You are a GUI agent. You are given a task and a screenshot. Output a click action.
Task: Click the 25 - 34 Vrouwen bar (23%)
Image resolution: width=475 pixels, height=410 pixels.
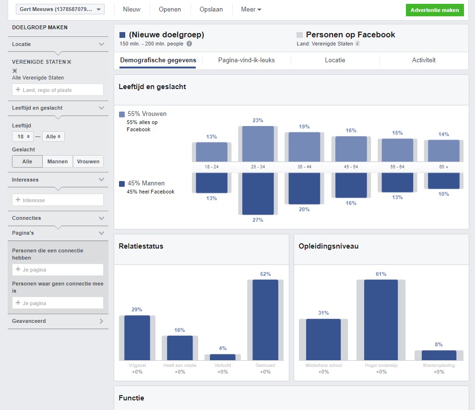point(258,144)
